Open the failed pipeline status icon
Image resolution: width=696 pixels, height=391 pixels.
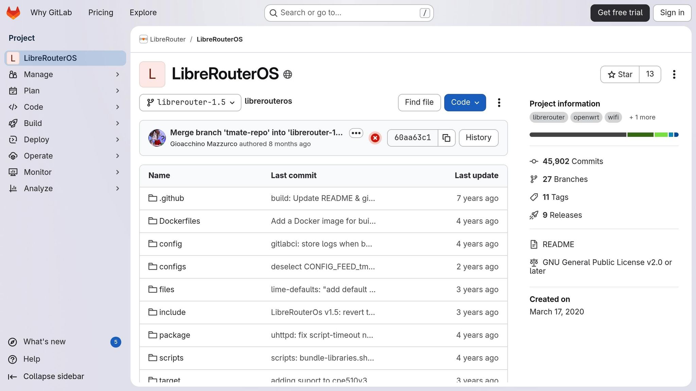375,138
